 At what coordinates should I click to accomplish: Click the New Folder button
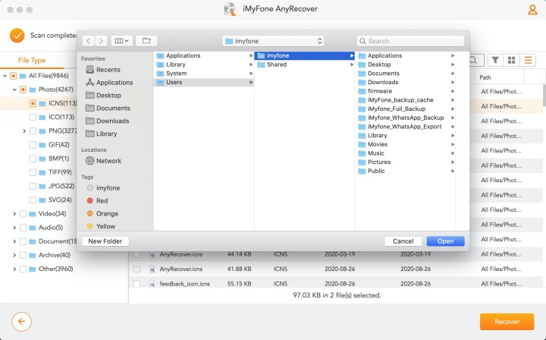(x=105, y=241)
